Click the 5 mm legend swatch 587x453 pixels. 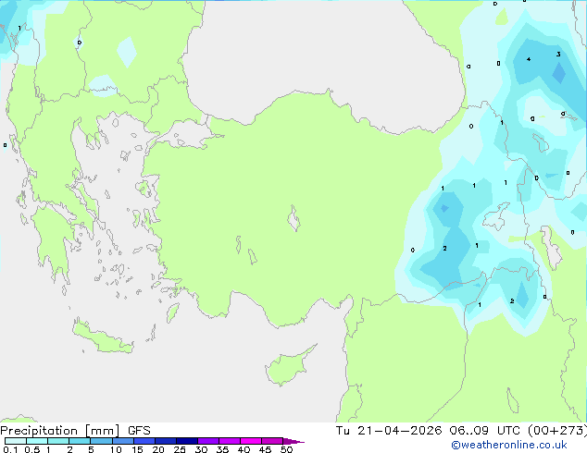point(102,441)
